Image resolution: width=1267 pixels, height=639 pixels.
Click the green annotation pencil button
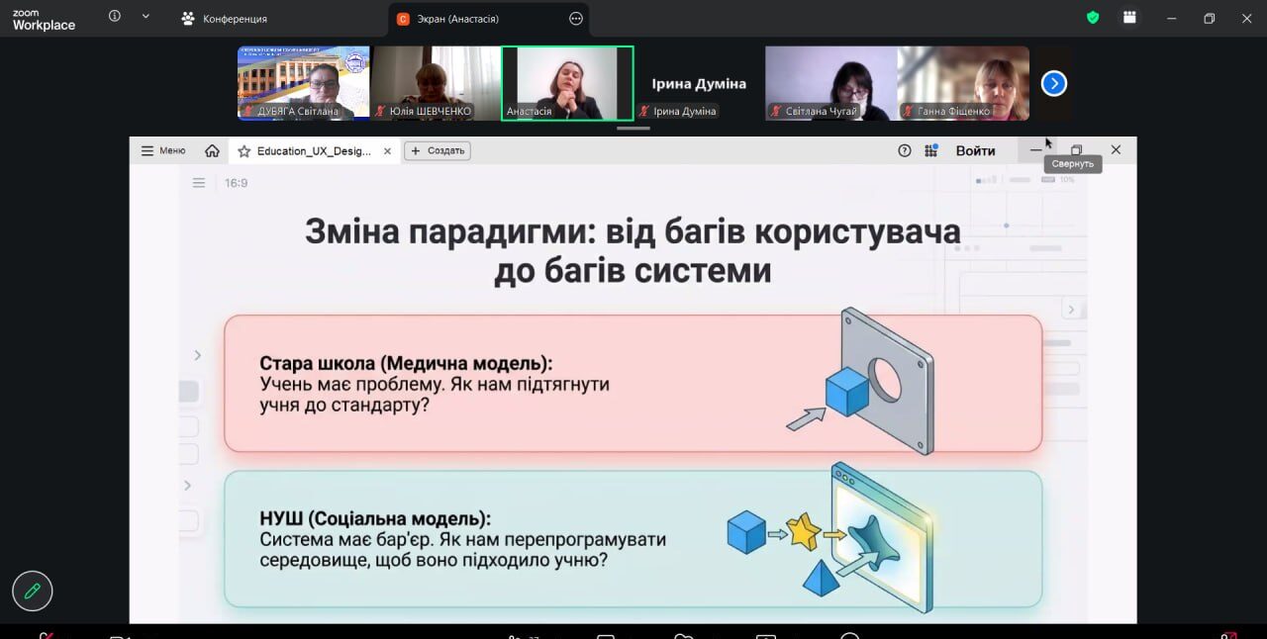click(33, 592)
